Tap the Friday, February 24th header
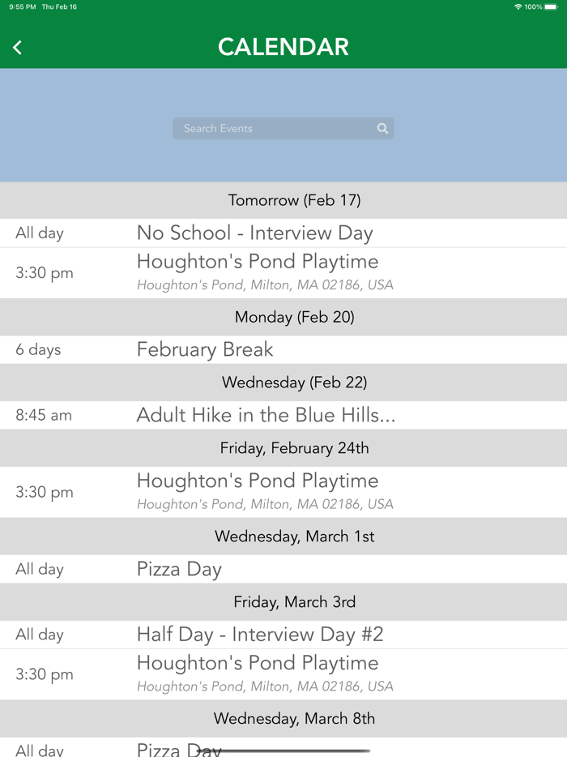The width and height of the screenshot is (567, 757). 294,448
